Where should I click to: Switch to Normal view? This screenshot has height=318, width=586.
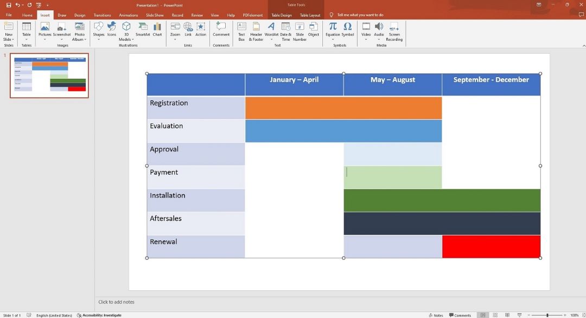click(483, 315)
